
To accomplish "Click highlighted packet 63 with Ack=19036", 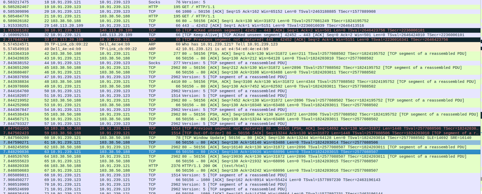I will 181,152.
